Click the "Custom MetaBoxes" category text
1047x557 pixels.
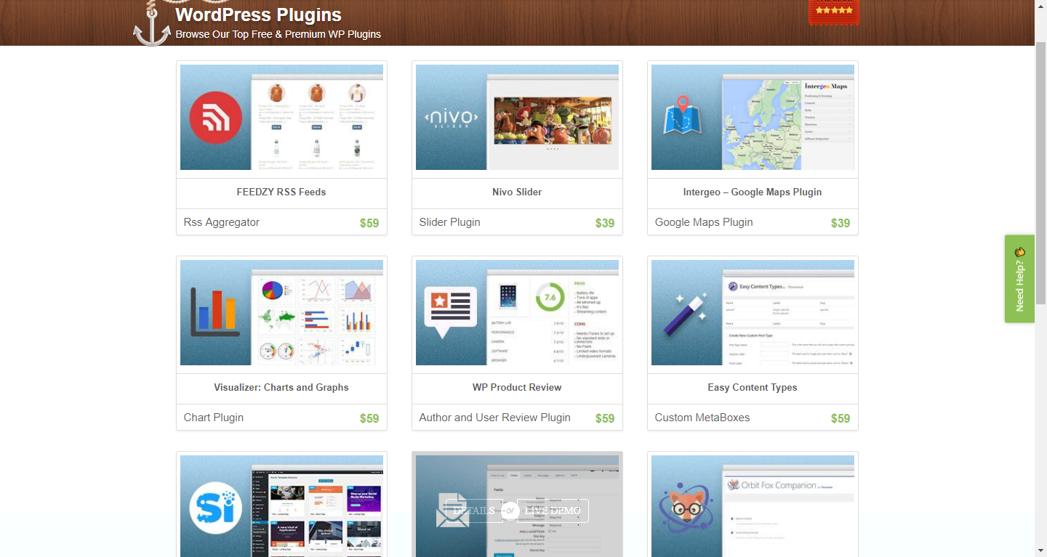(702, 418)
